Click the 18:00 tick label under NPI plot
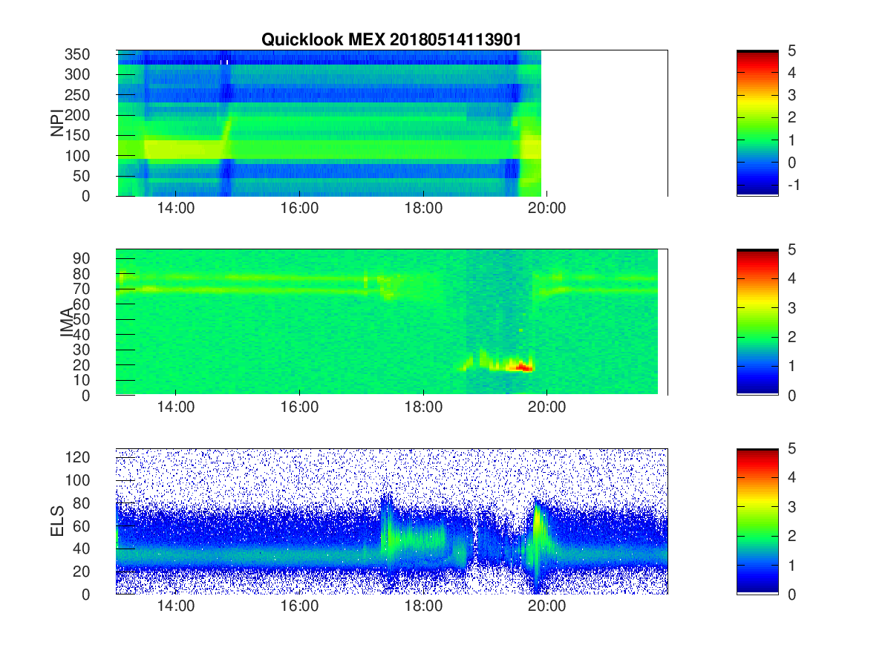The height and width of the screenshot is (668, 891). coord(423,209)
